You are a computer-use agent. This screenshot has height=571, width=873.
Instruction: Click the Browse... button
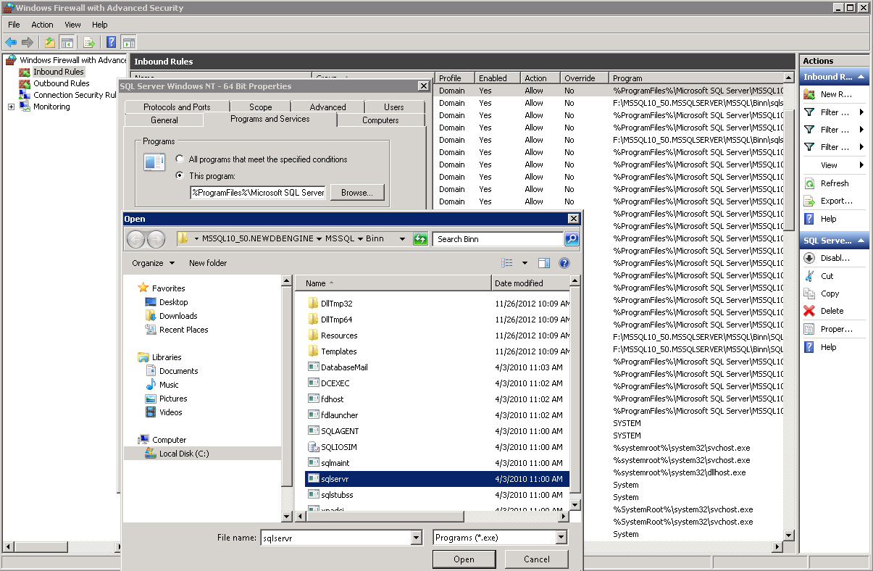357,193
